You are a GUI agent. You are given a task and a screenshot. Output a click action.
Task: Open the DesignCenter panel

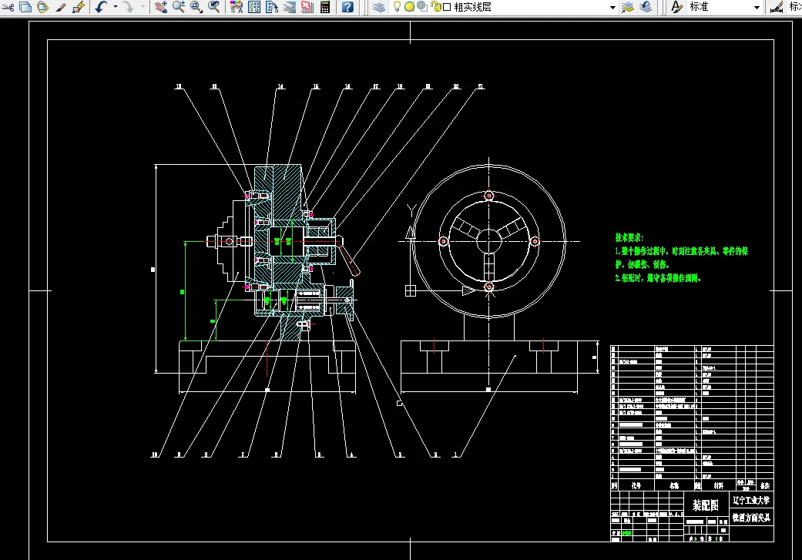click(x=254, y=7)
